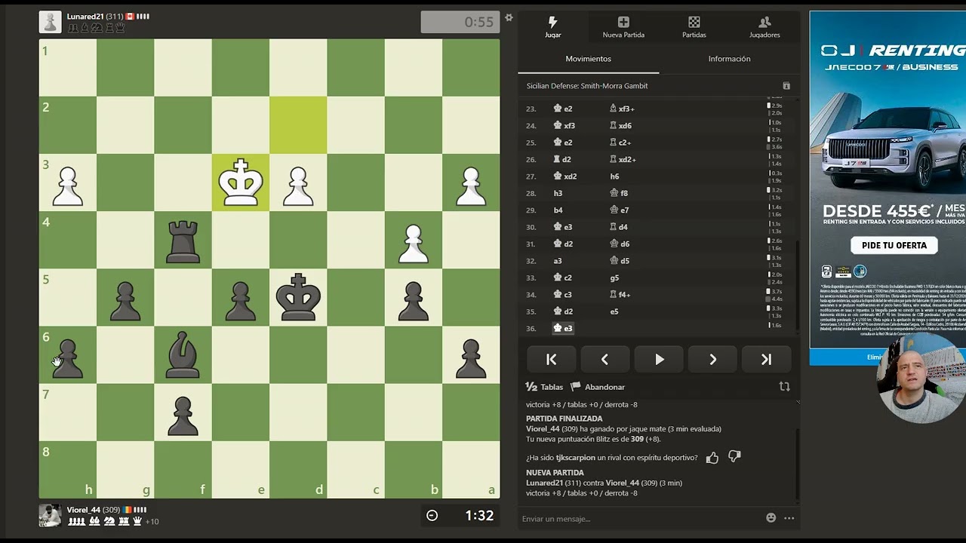The height and width of the screenshot is (543, 966).
Task: Open the emoji picker in chat
Action: (771, 518)
